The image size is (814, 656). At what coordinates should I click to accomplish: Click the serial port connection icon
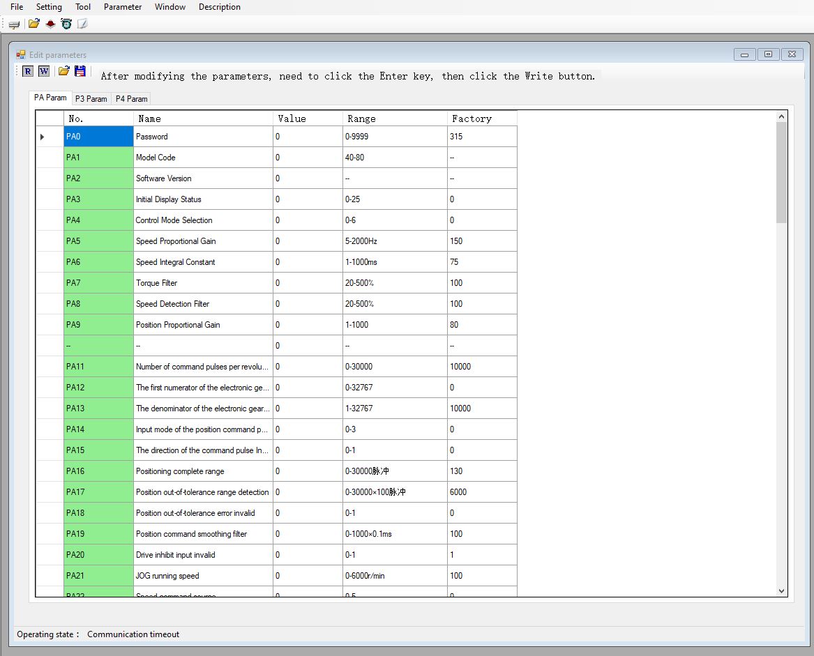[x=14, y=24]
